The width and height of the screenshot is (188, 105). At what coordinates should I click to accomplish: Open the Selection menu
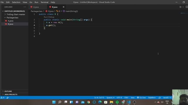click(16, 2)
